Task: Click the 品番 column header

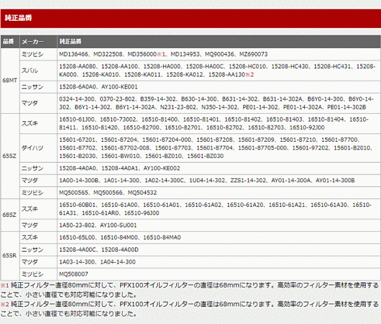Action: pos(10,42)
